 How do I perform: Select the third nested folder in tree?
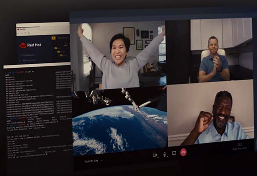pos(62,55)
